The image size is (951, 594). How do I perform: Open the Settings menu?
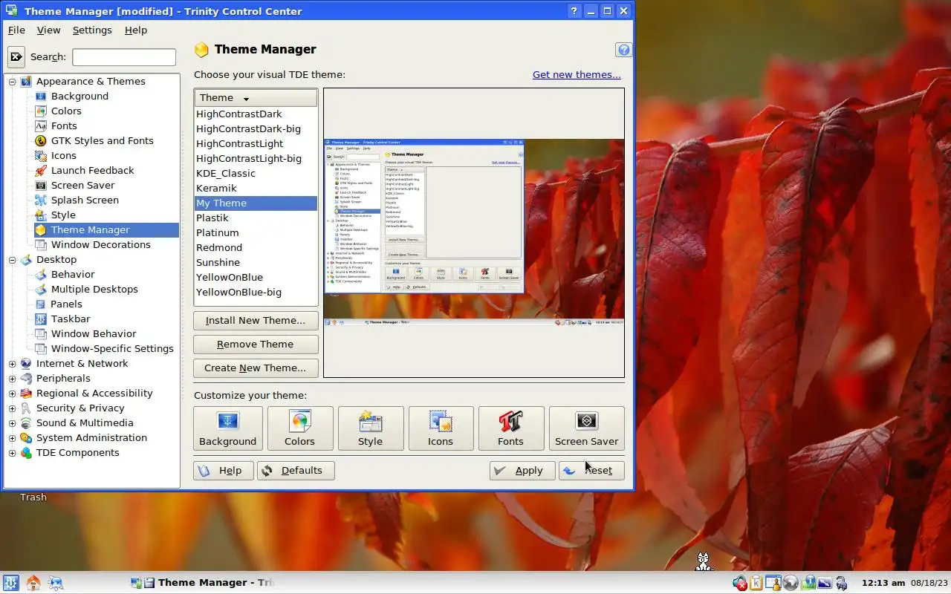coord(92,30)
